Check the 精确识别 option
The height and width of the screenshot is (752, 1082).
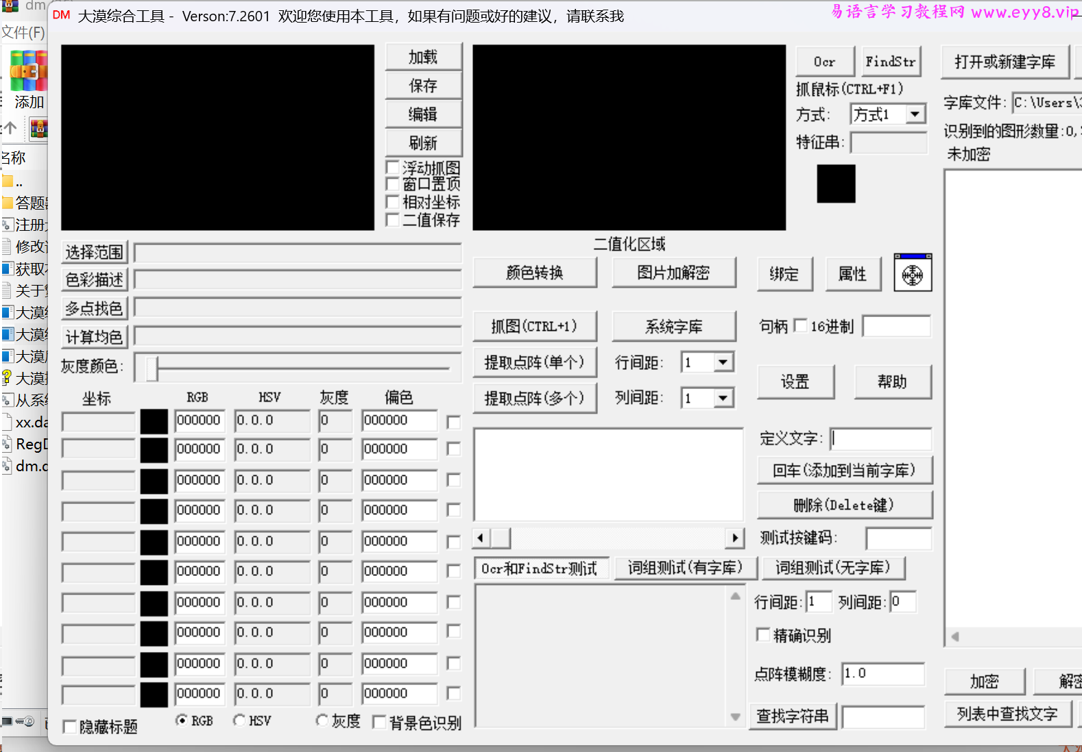pyautogui.click(x=762, y=635)
